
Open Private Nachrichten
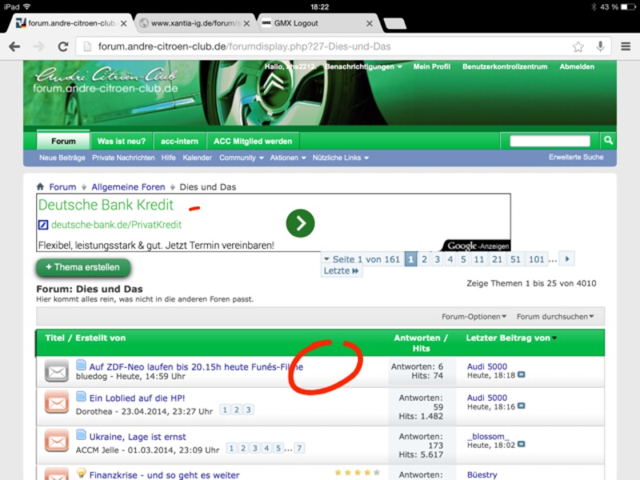click(123, 158)
